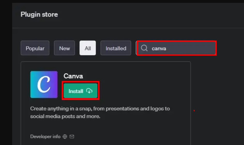Click the Canva plugin title
This screenshot has height=145, width=244.
73,76
